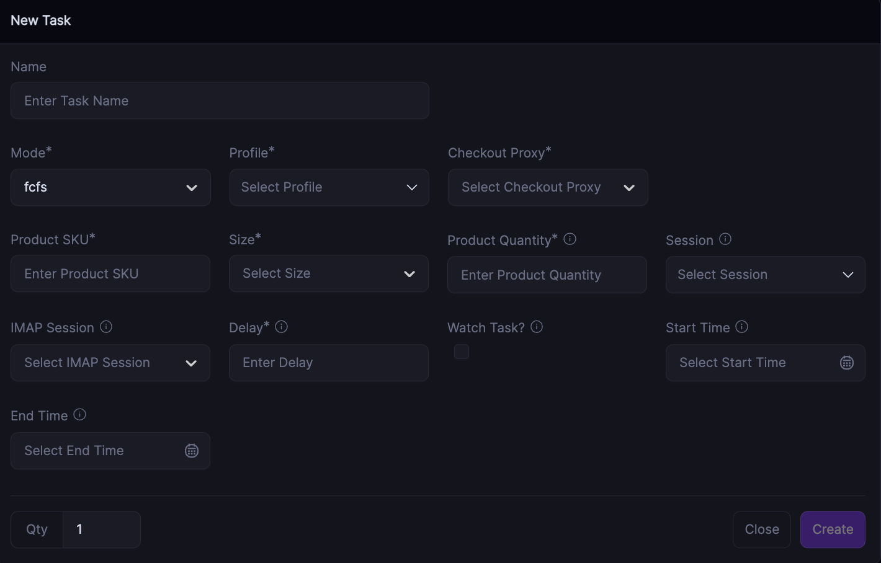Expand the Select IMAP Session dropdown
Screen dimensions: 881x563
[110, 363]
